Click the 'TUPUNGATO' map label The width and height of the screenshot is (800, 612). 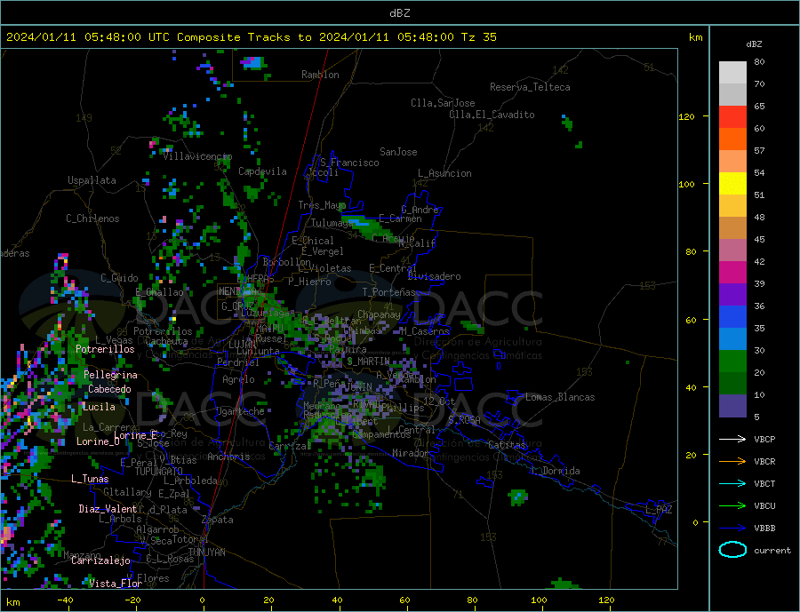159,472
